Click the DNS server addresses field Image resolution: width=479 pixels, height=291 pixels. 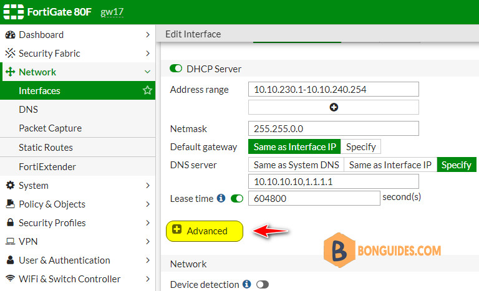334,182
